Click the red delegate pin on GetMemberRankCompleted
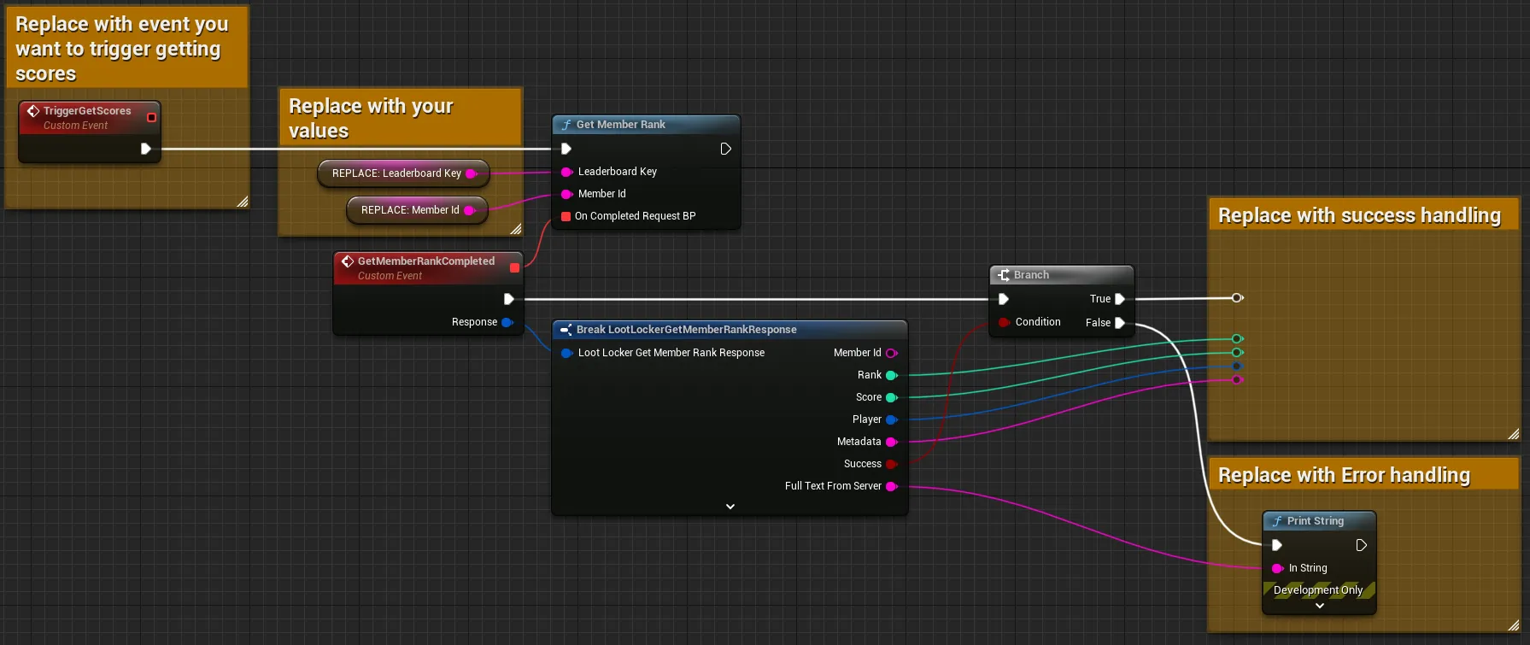1530x645 pixels. pyautogui.click(x=514, y=268)
